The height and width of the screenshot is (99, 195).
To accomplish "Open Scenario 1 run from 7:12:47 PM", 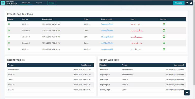I will [26, 43].
